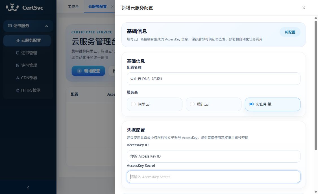The image size is (318, 194).
Task: Click the 新增配置 button
Action: click(88, 71)
